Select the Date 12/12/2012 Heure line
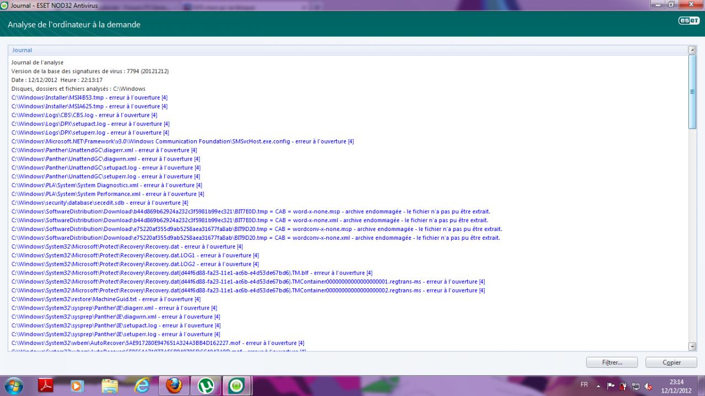705x396 pixels. tap(57, 80)
